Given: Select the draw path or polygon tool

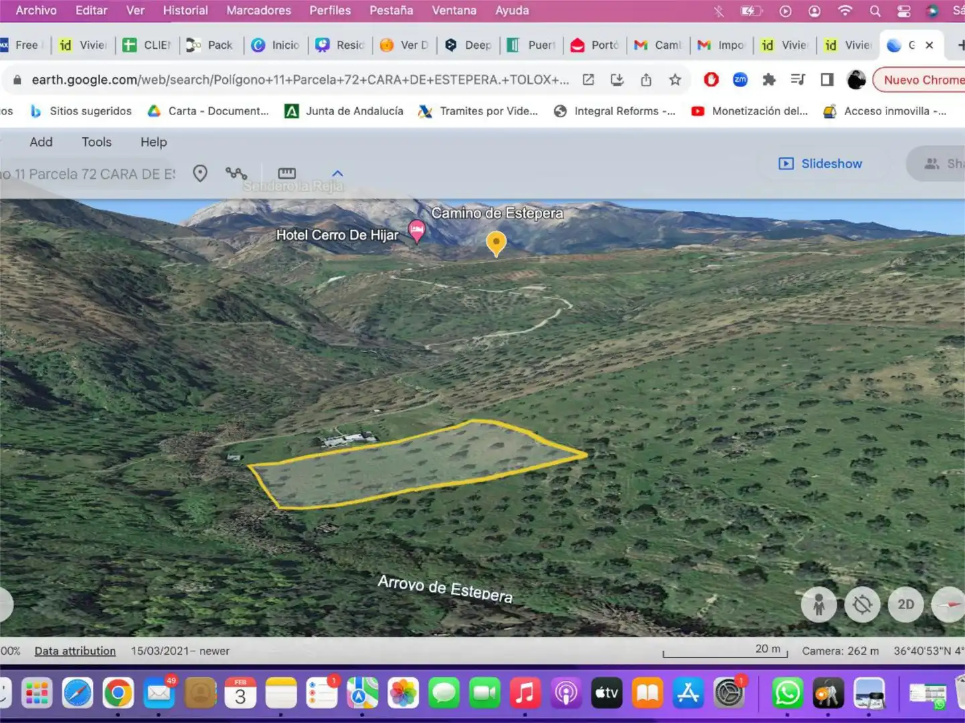Looking at the screenshot, I should pos(236,173).
